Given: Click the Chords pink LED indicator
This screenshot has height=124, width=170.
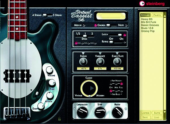Looking at the screenshot, I should coord(95,25).
